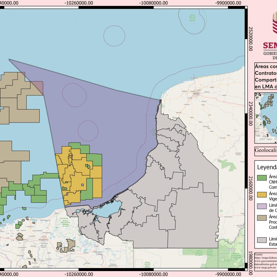The height and width of the screenshot is (277, 277).
Task: Click the Ticul town label
Action: click(200, 122)
